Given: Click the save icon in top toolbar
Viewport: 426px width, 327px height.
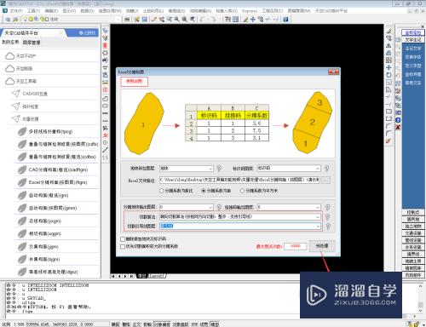Looking at the screenshot, I should pos(145,20).
